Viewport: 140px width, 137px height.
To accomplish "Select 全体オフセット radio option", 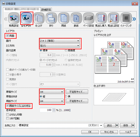I will (66, 60).
